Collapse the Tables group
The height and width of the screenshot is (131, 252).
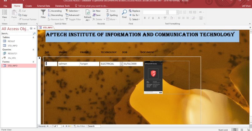pos(33,38)
